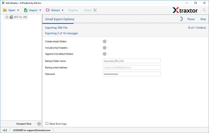
Task: Click 'Exporting 3 of 16 messages' text
Action: tap(61, 33)
